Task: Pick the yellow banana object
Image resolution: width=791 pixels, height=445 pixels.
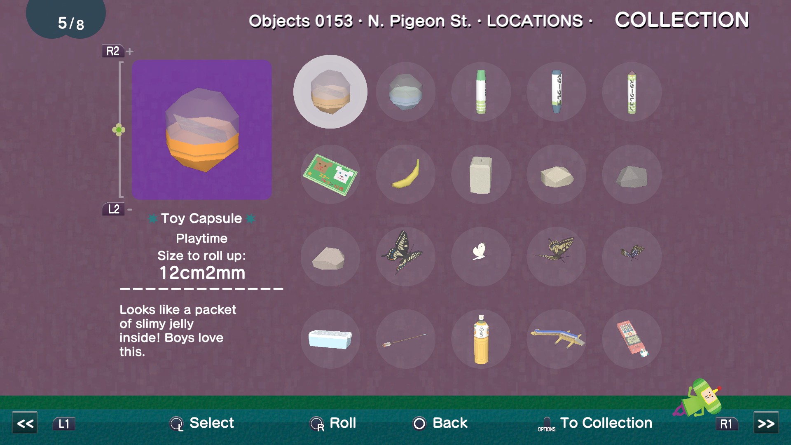Action: coord(406,174)
